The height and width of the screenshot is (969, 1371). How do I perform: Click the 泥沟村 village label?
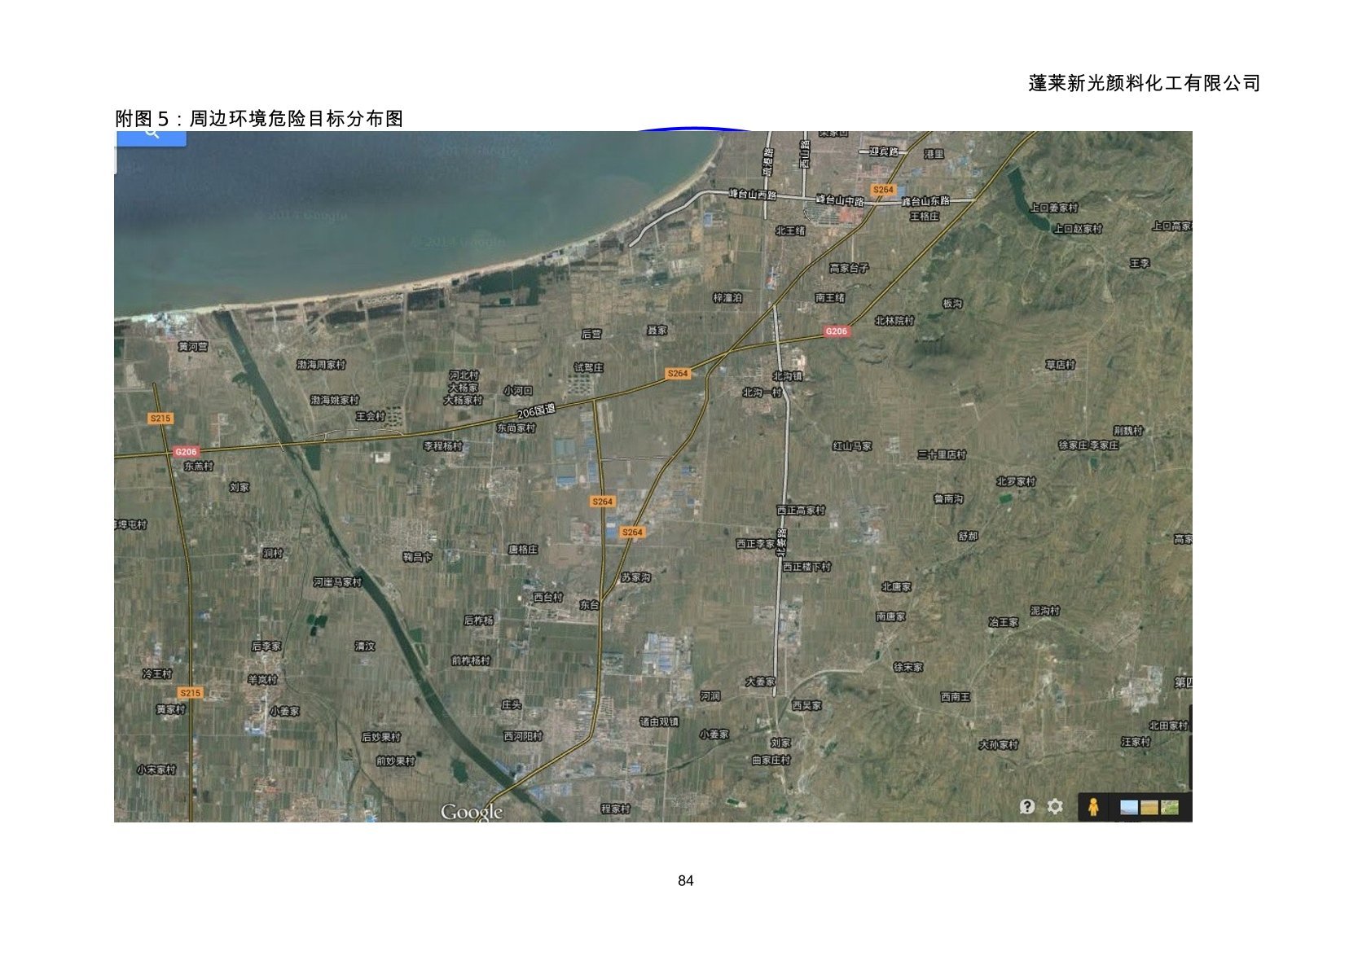click(x=1045, y=611)
